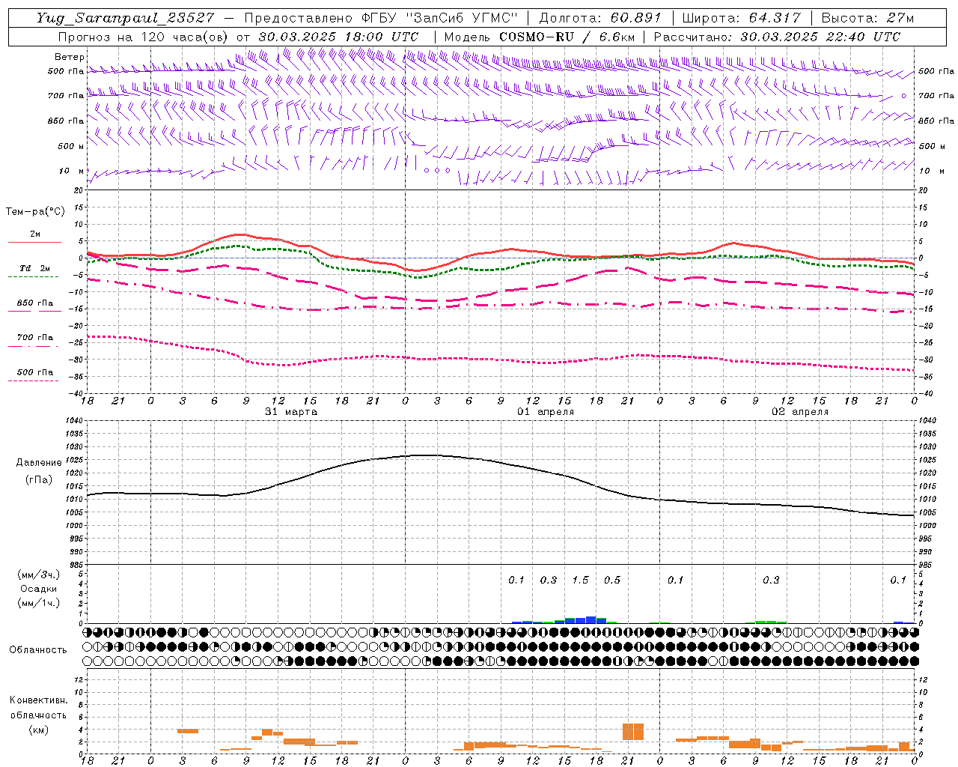Viewport: 958px width, 767px height.
Task: Click the Осадки panel label
Action: tap(39, 589)
